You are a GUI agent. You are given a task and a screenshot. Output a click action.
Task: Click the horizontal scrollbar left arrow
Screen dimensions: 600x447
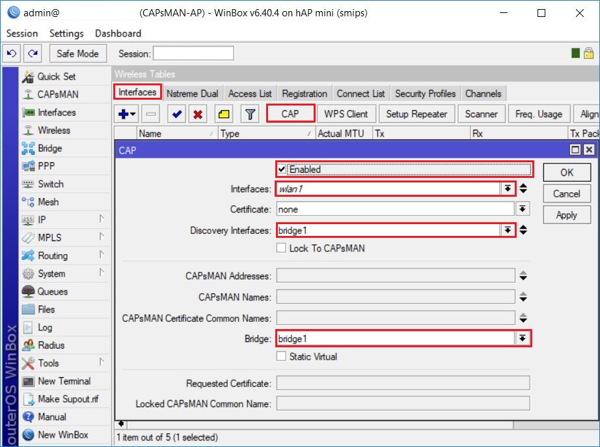click(121, 424)
